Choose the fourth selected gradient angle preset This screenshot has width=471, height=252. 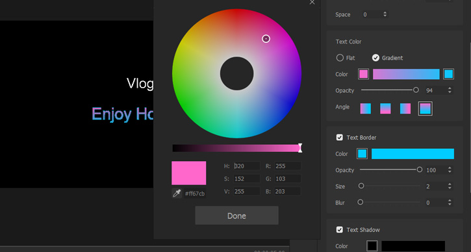(426, 108)
